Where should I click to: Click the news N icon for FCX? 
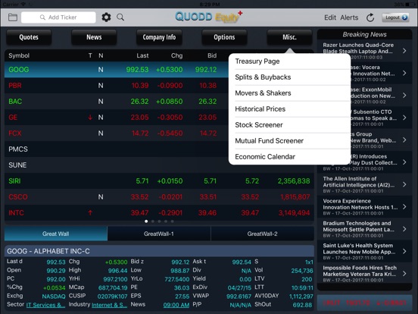point(101,133)
